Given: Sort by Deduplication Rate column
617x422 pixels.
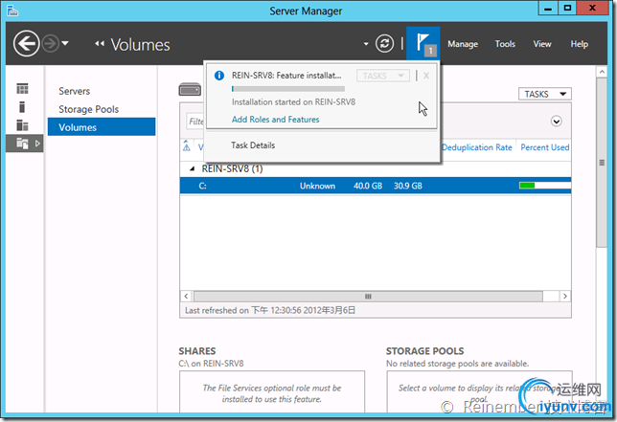Looking at the screenshot, I should coord(476,147).
